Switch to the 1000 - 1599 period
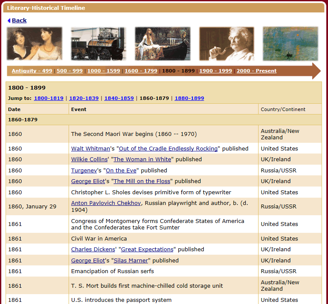Viewport: 328px width, 304px height. tap(104, 71)
